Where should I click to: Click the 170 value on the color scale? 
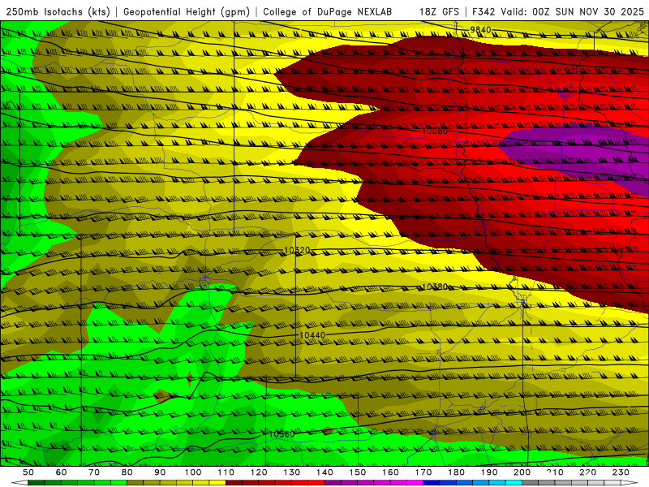tap(423, 472)
